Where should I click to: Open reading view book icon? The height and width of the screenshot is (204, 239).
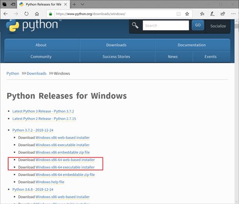(178, 14)
